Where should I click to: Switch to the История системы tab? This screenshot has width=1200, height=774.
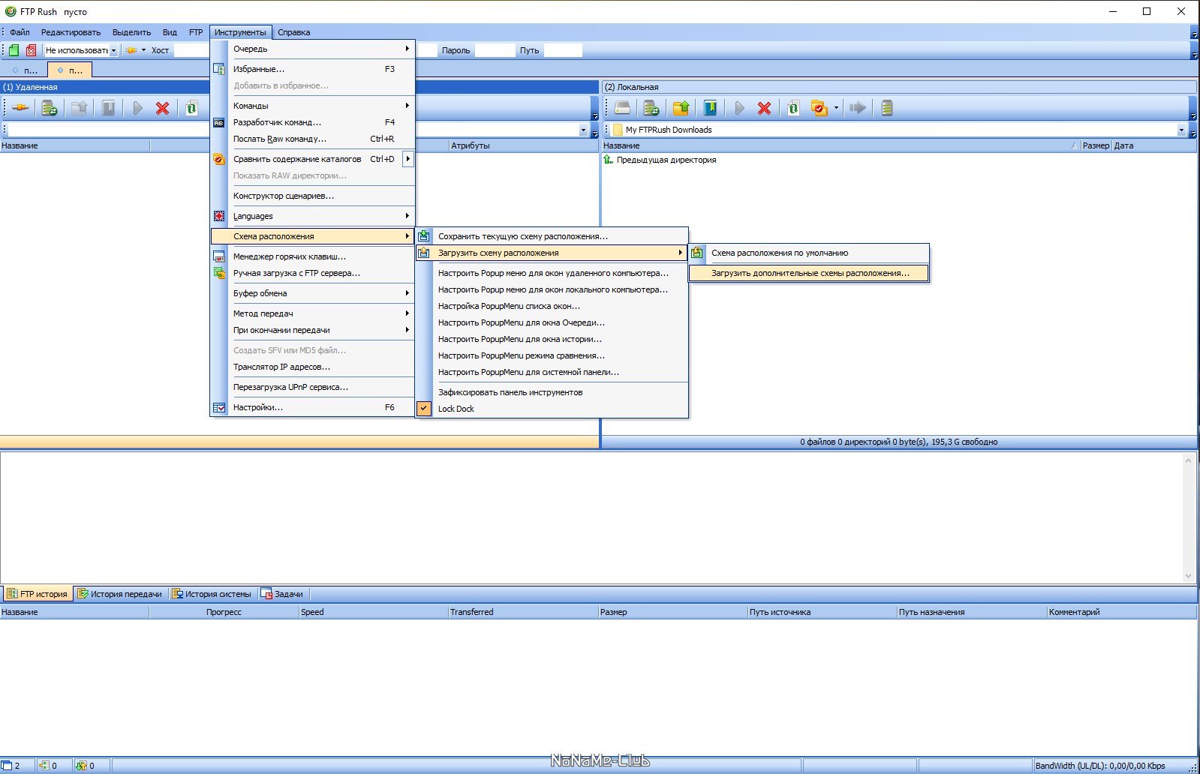(x=212, y=594)
